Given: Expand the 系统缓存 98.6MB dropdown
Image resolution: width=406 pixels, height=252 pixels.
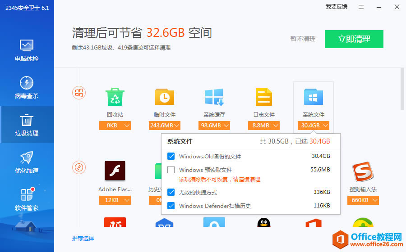Looking at the screenshot, I should pyautogui.click(x=214, y=126).
